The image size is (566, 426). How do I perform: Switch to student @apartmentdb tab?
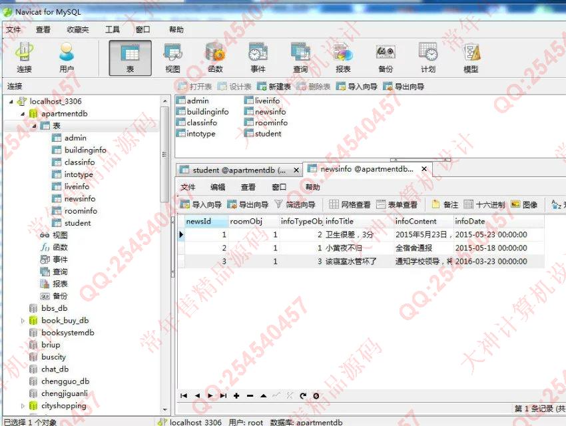238,170
